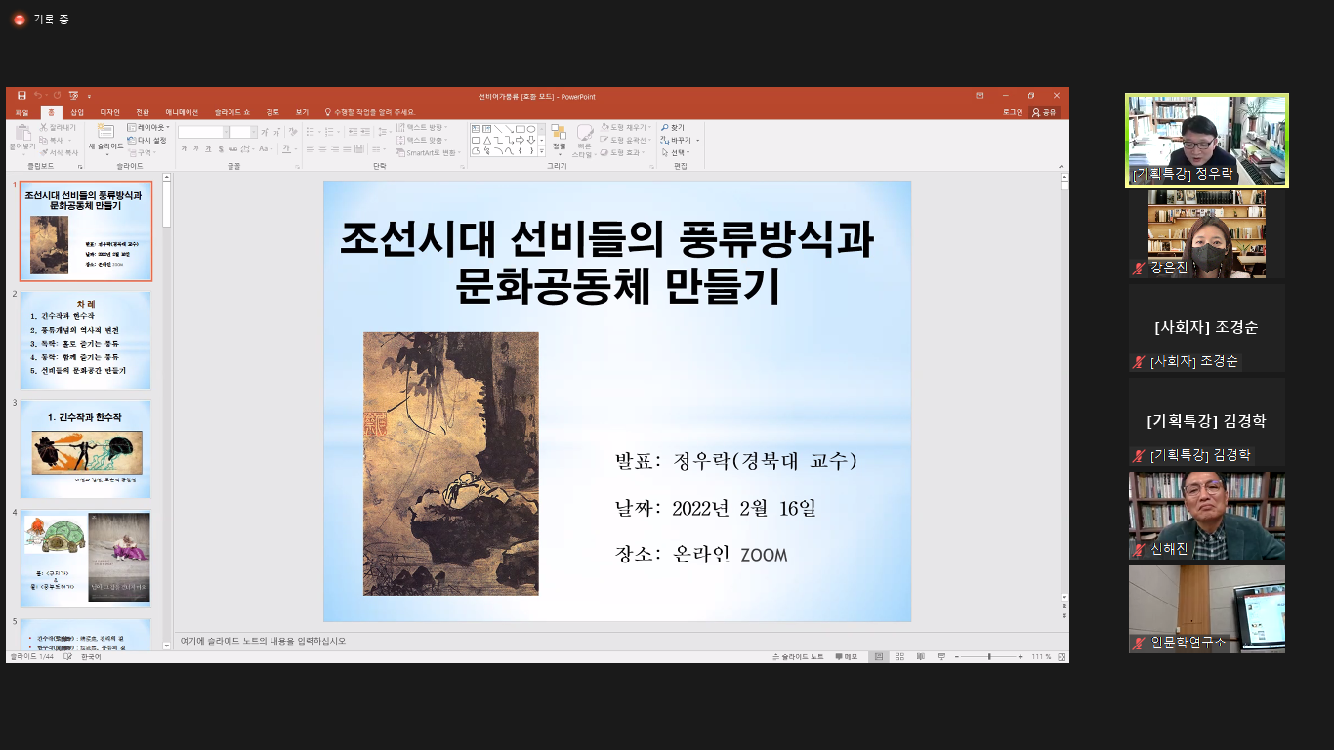The image size is (1334, 750).
Task: Click the slide notes input area
Action: 615,641
